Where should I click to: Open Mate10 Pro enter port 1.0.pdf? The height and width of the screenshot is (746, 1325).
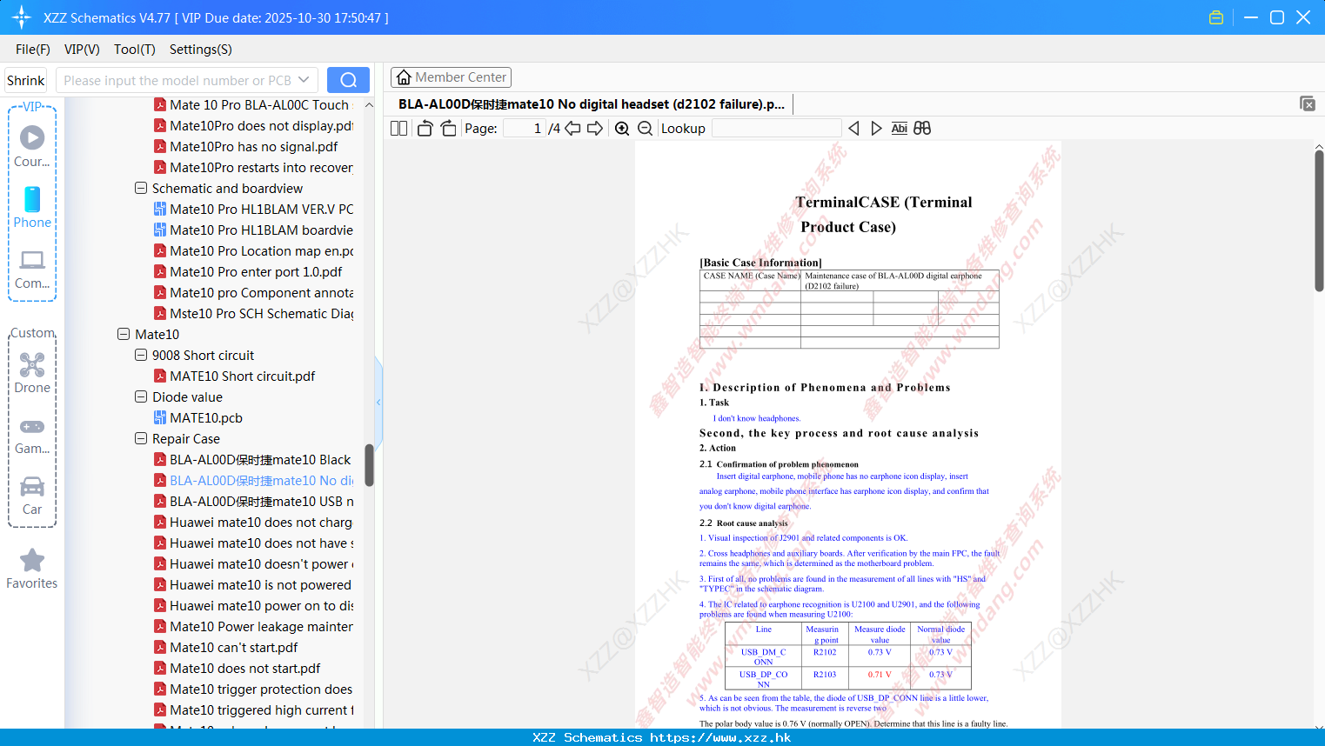(x=248, y=272)
